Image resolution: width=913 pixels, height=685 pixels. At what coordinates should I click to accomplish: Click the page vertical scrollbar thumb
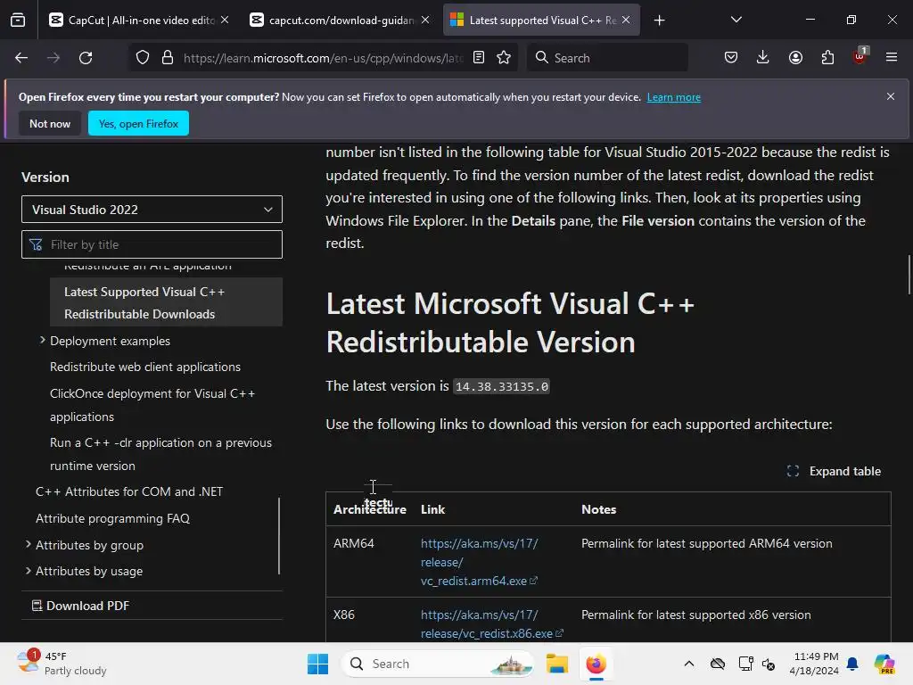pyautogui.click(x=909, y=275)
